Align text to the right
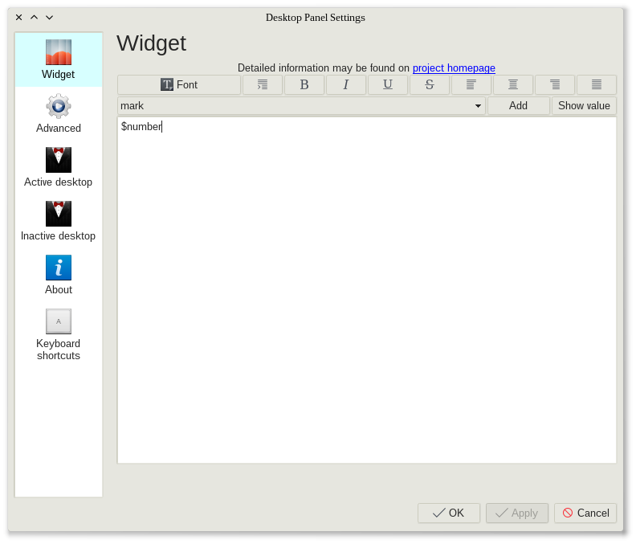Screen dimensions: 636x544 pyautogui.click(x=555, y=84)
